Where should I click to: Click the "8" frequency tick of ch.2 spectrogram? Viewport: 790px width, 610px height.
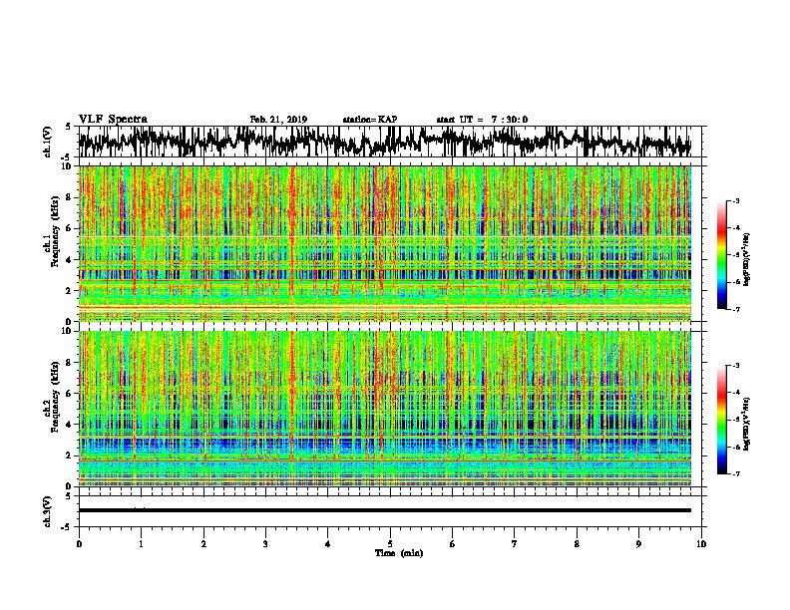(70, 363)
